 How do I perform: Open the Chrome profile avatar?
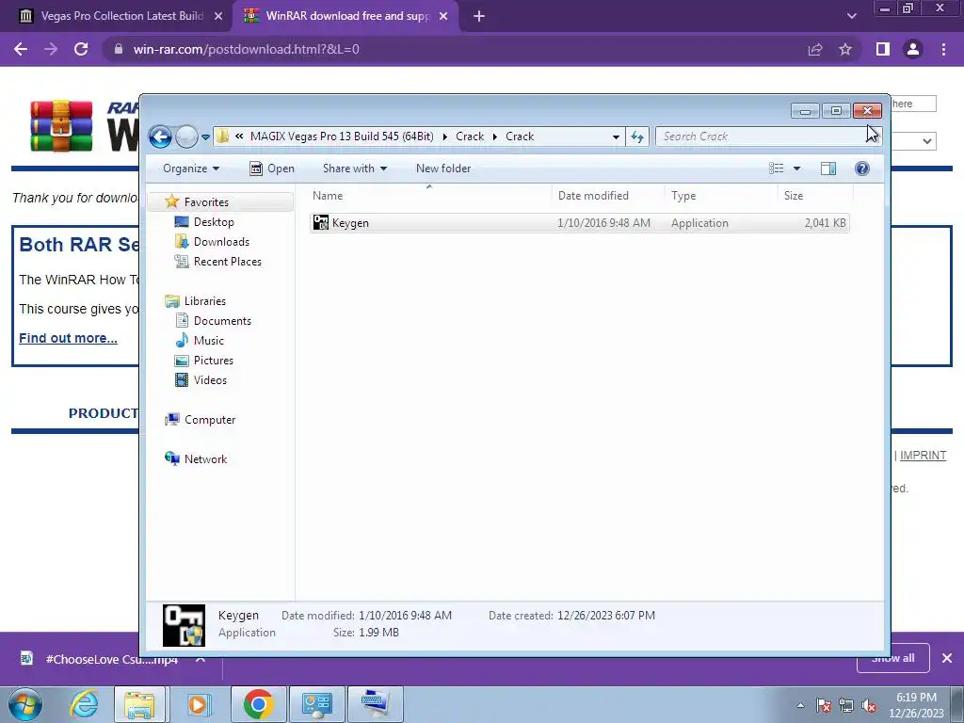[913, 49]
